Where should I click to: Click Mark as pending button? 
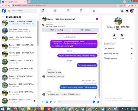click(57, 30)
